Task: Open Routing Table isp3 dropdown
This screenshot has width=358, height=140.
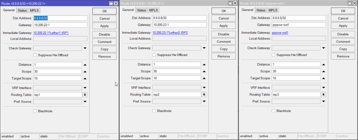Action: pos(323,94)
